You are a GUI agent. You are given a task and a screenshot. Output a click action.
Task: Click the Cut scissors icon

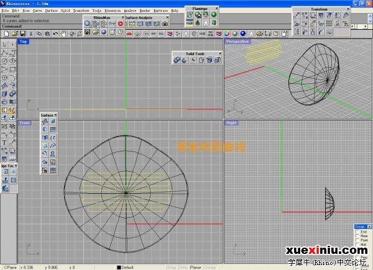pos(31,34)
